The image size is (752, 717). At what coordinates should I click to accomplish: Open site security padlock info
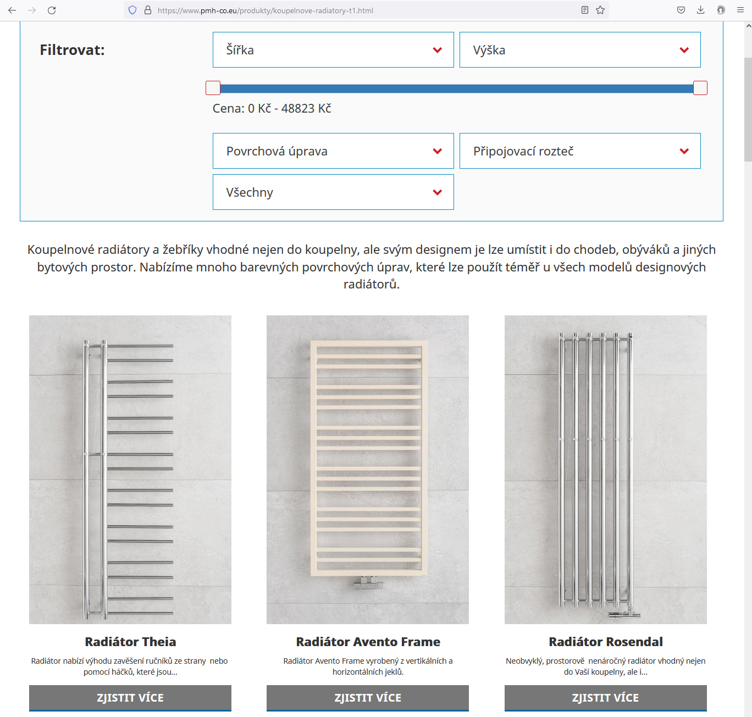coord(147,10)
